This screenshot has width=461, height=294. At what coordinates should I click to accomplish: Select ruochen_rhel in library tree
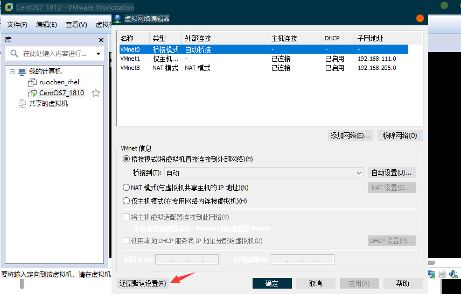pos(59,82)
